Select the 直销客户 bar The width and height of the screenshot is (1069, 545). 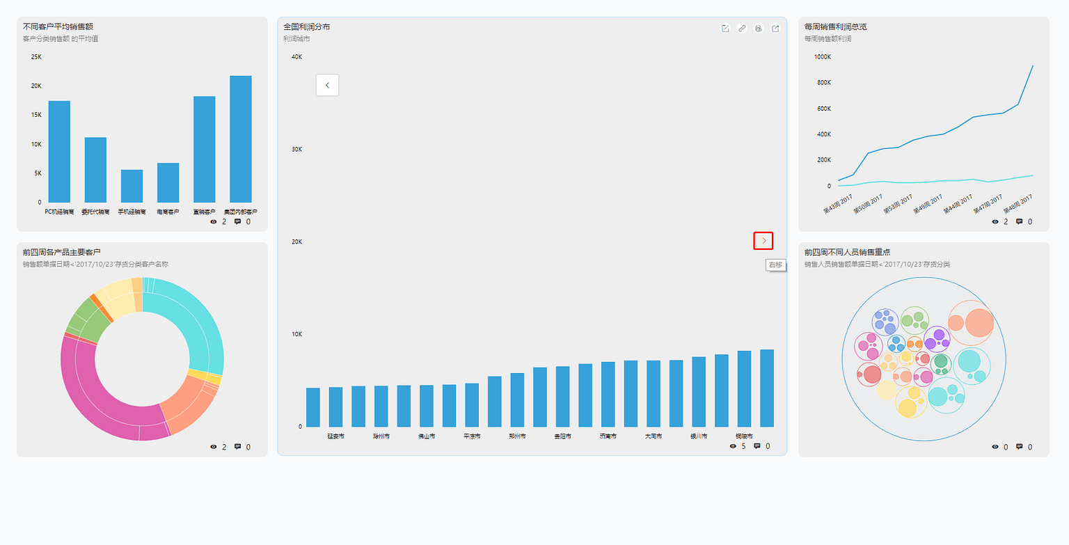coord(204,150)
